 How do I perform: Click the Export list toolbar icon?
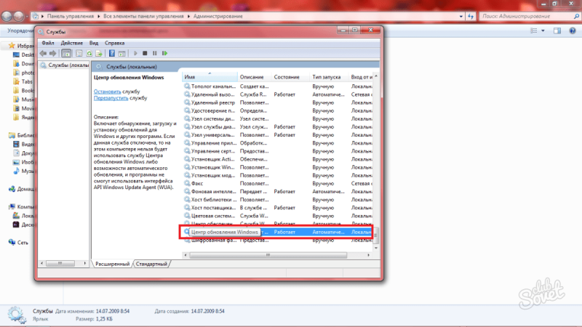[x=99, y=53]
